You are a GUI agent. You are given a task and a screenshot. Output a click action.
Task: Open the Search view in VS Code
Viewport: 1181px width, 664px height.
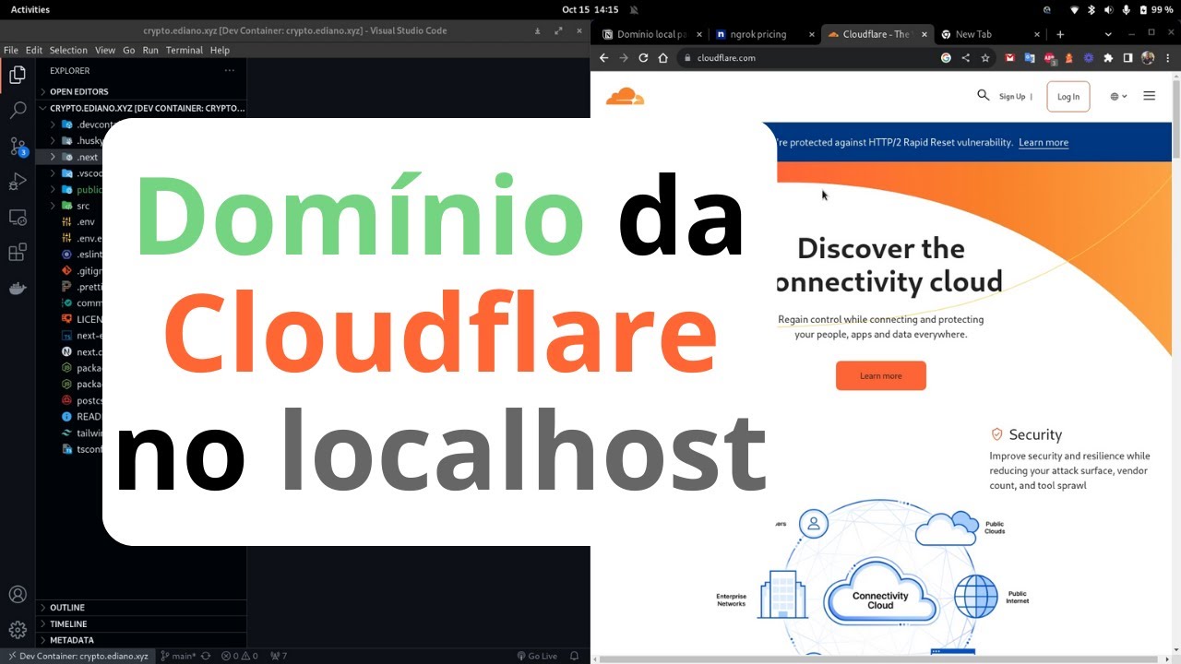point(18,111)
